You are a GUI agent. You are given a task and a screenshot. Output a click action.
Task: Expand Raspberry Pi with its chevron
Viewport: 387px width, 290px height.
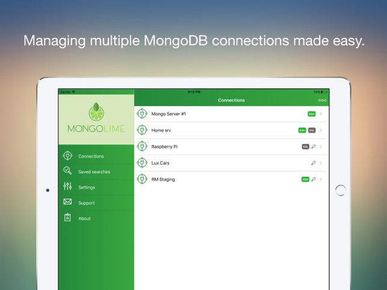pyautogui.click(x=321, y=147)
